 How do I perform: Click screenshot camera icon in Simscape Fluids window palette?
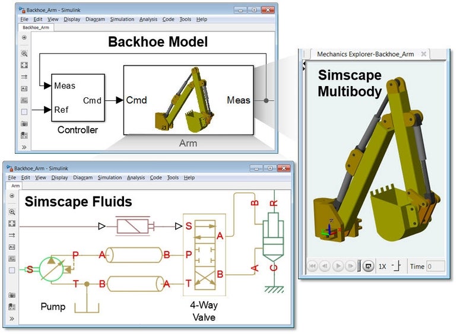coord(12,295)
